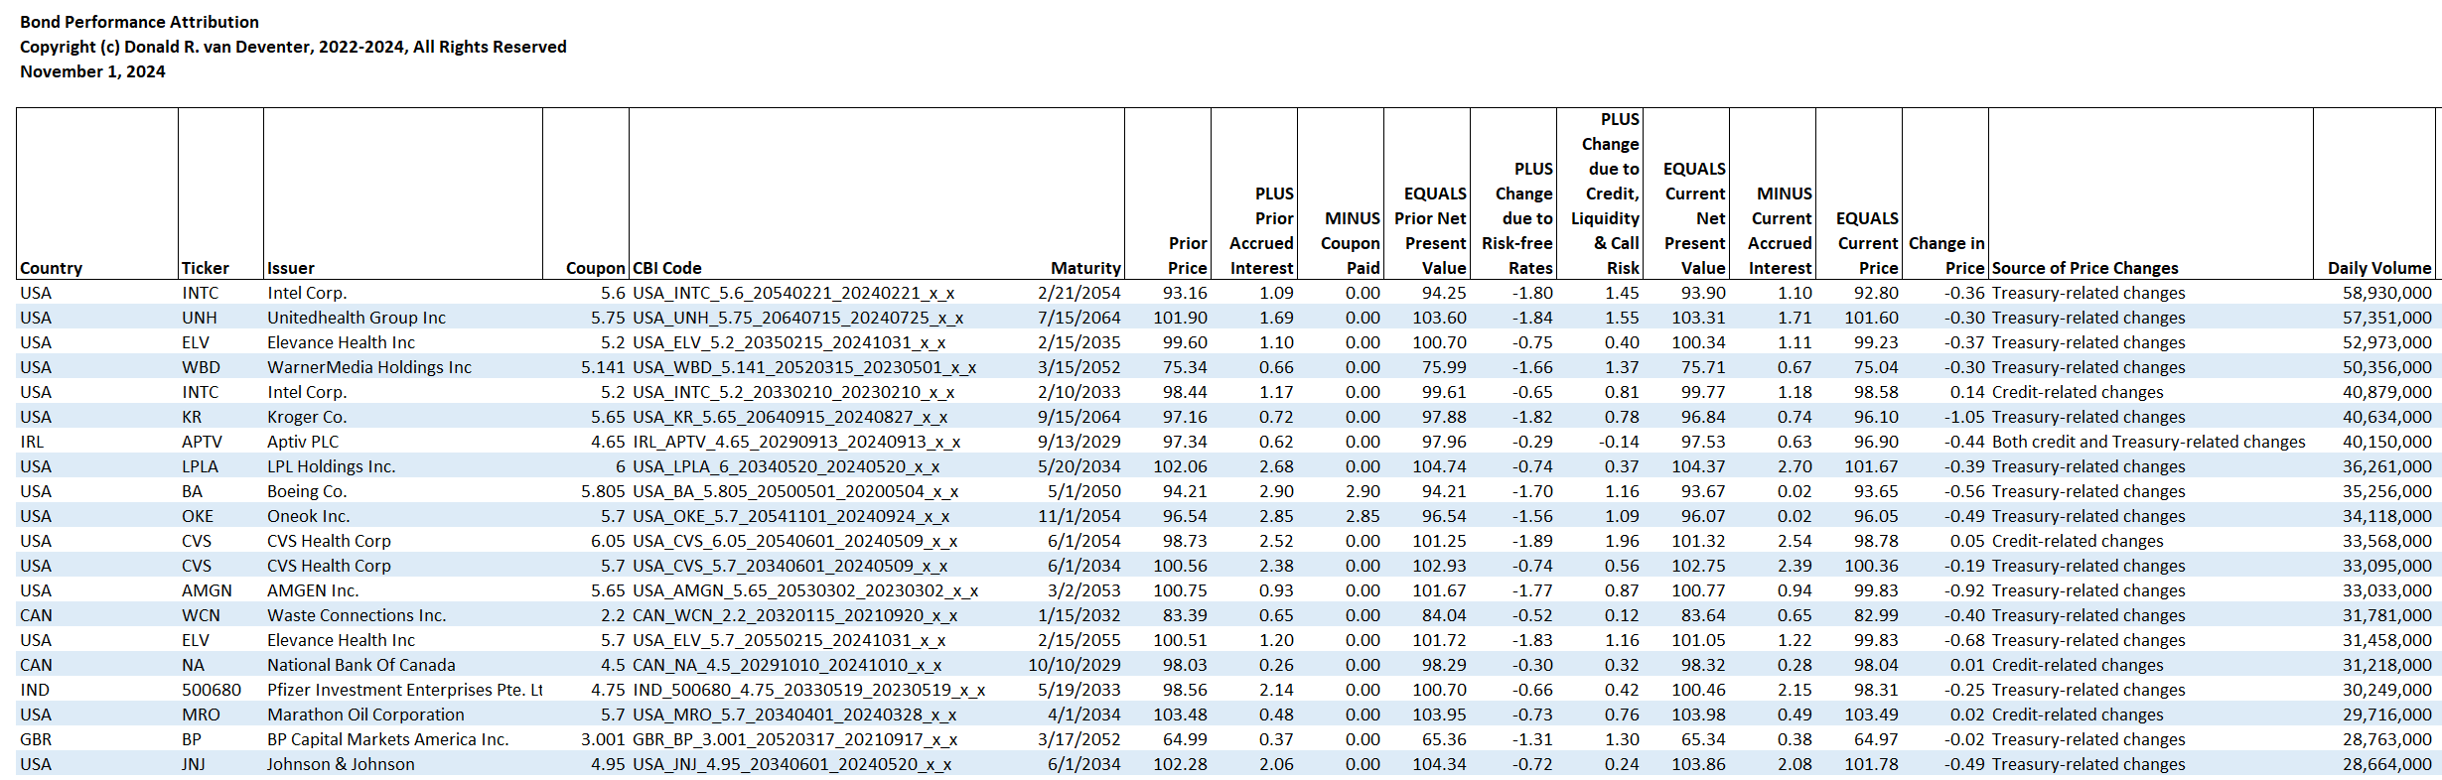Click the 'Johnson & Johnson' issuer cell
Viewport: 2442px width, 780px height.
(341, 764)
